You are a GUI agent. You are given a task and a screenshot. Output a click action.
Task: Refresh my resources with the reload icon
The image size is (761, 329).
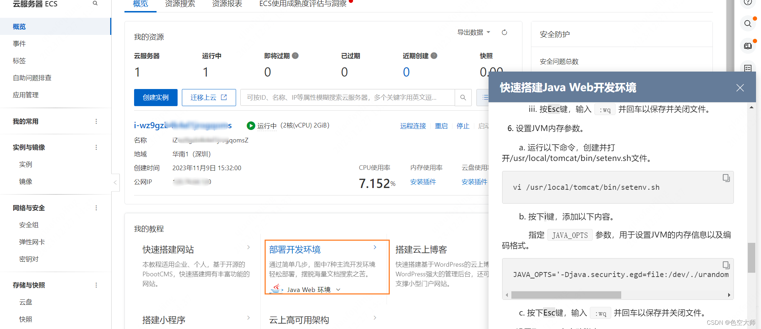[x=504, y=32]
